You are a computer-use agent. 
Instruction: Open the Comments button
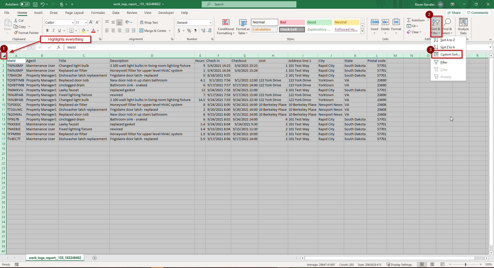click(478, 13)
